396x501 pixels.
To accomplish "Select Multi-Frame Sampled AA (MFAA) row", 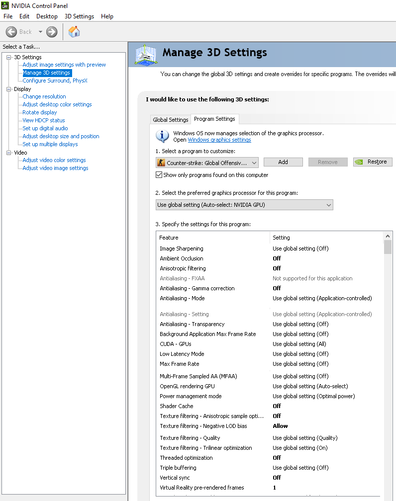I will tap(270, 376).
